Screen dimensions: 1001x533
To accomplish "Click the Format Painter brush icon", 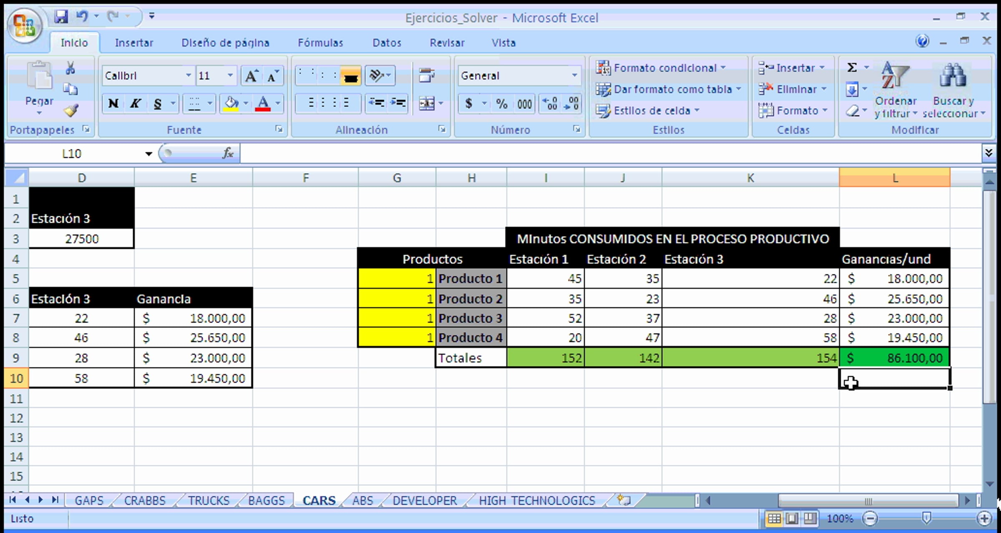I will coord(71,111).
